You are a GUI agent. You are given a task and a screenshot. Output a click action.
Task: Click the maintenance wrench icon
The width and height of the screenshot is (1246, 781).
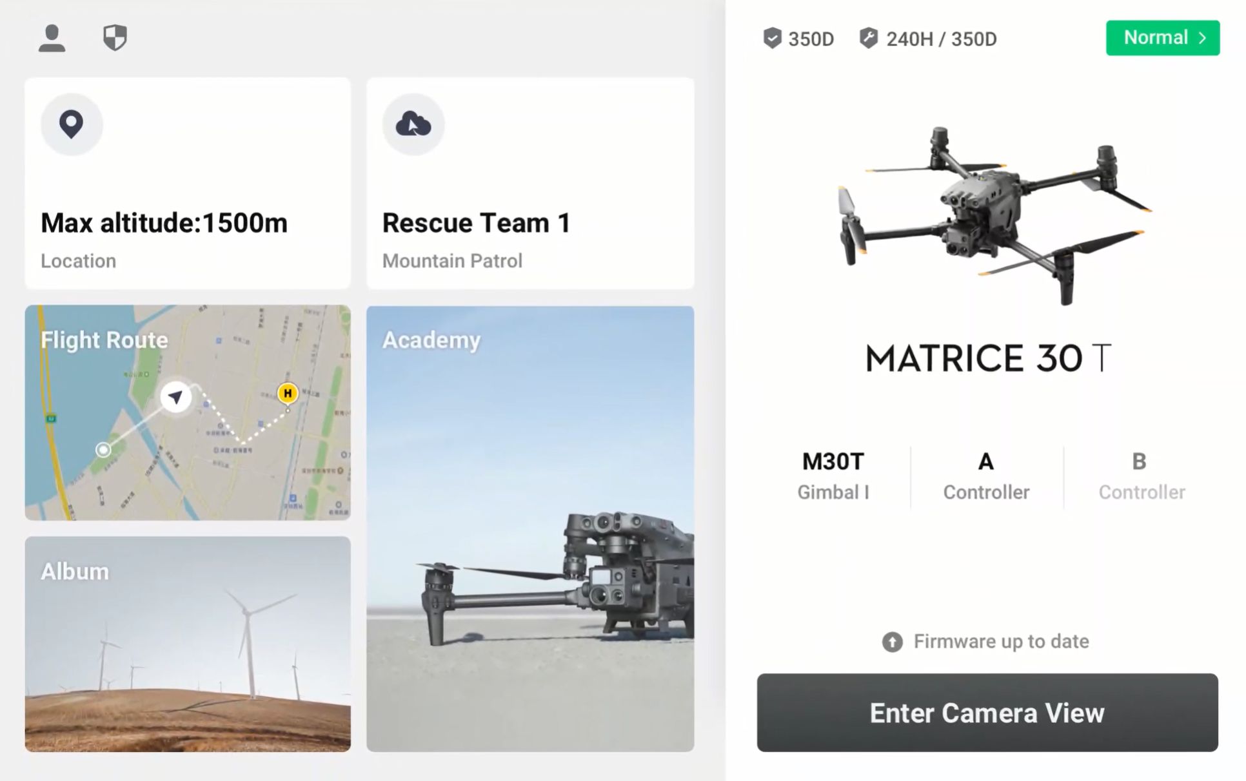coord(868,39)
